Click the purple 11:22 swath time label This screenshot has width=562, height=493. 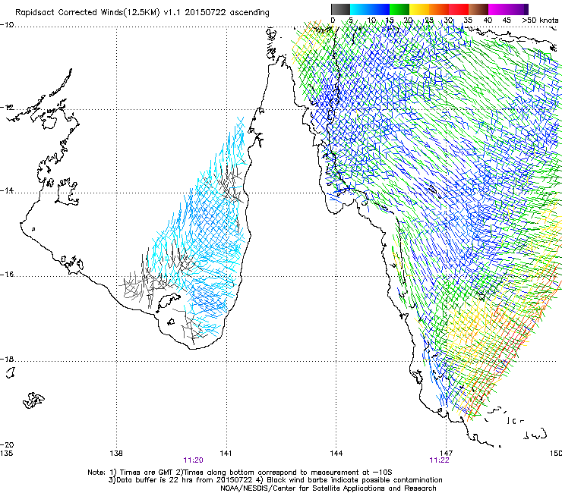coord(439,460)
